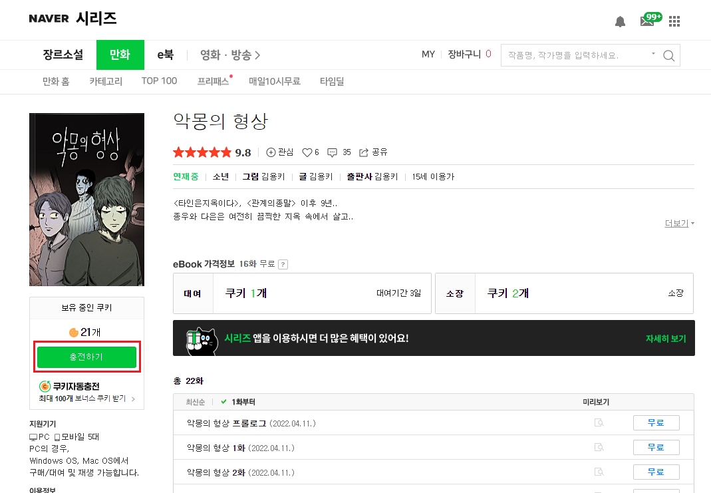Click the cookie icon beside 21개
The width and height of the screenshot is (711, 493).
tap(73, 333)
